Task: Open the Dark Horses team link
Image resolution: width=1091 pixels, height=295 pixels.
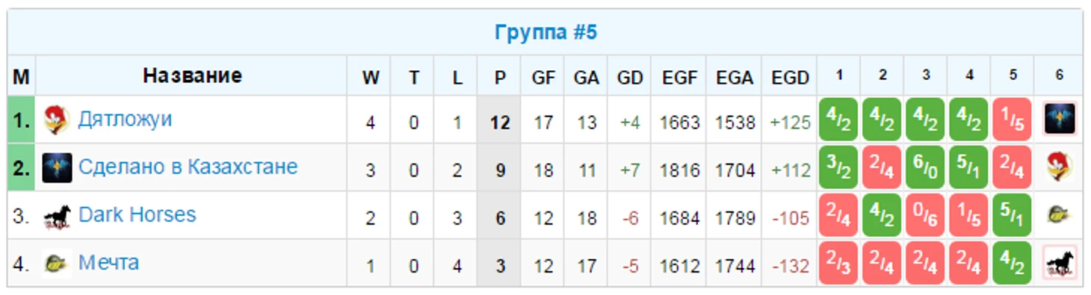Action: [x=137, y=215]
